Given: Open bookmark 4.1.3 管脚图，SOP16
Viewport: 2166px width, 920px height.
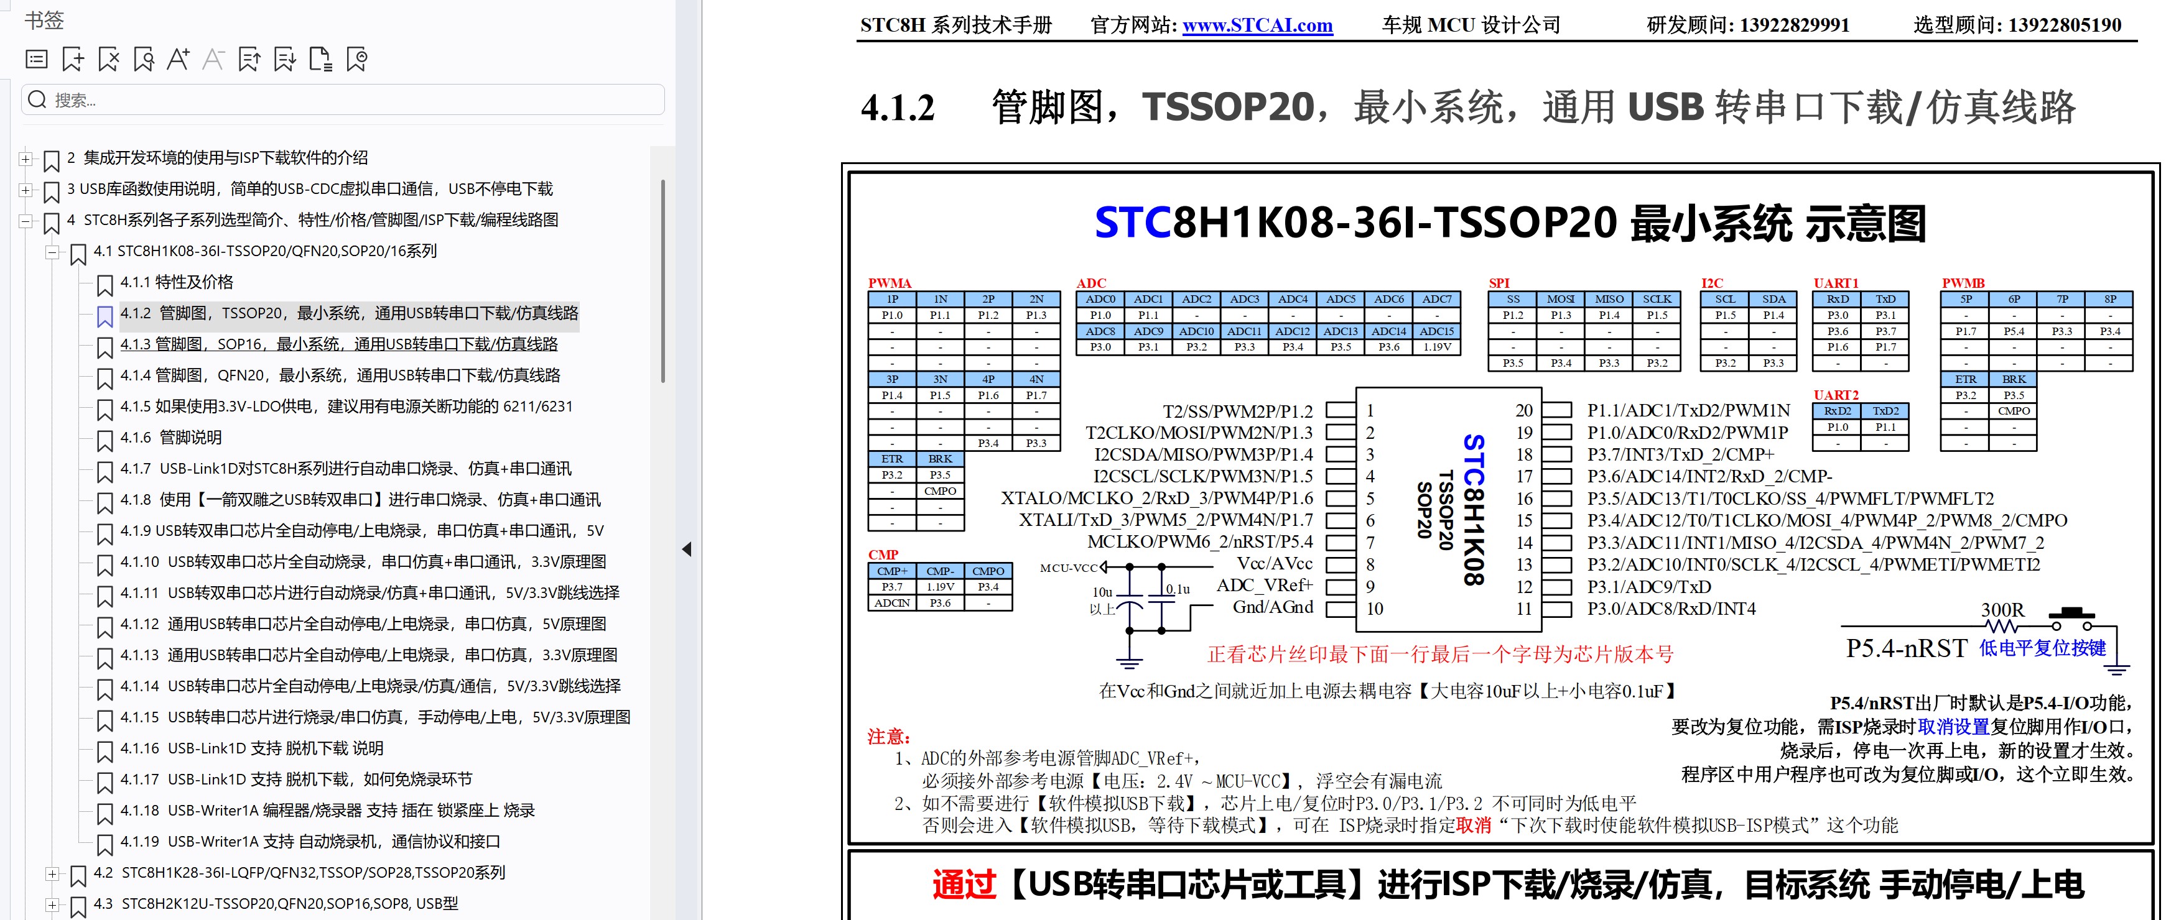Looking at the screenshot, I should [x=339, y=344].
